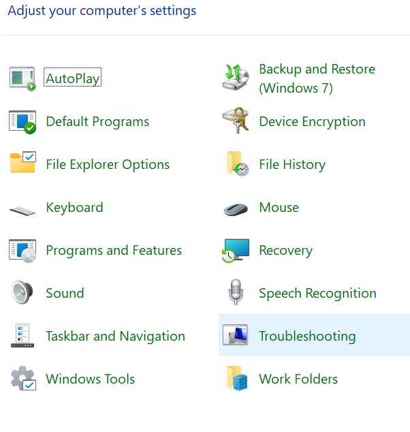Open the AutoPlay link
The height and width of the screenshot is (432, 410).
pyautogui.click(x=72, y=78)
